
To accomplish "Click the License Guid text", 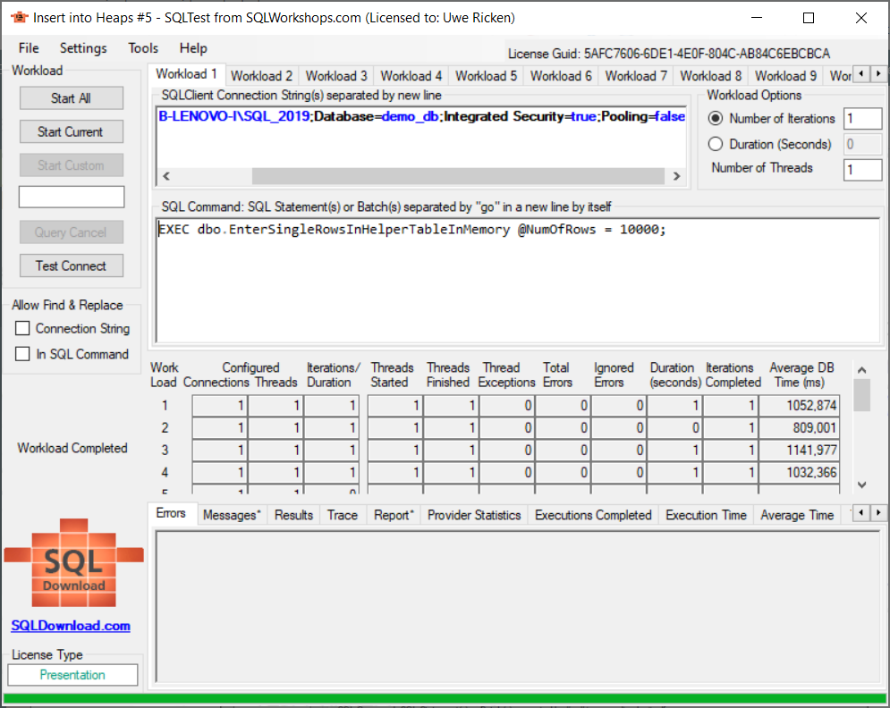I will [x=669, y=54].
